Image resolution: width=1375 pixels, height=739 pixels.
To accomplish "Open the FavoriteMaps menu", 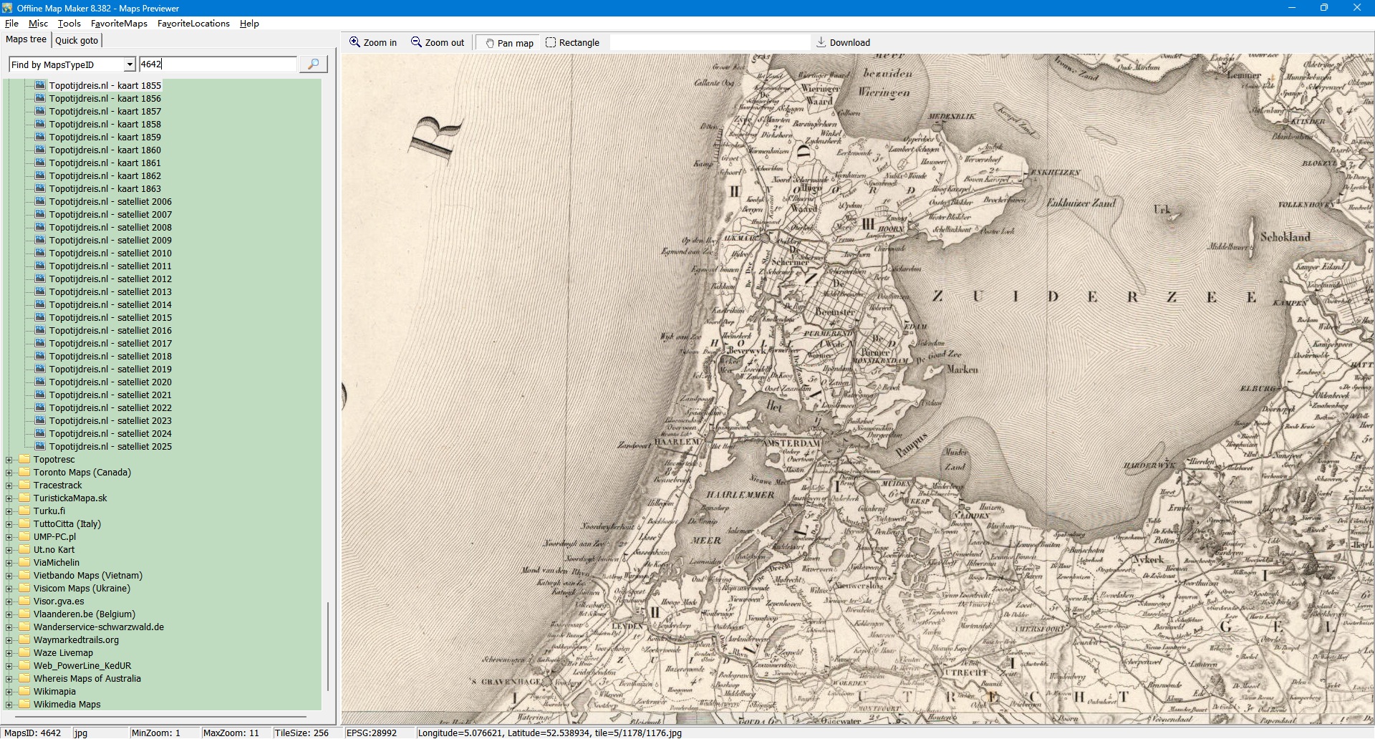I will pos(119,24).
